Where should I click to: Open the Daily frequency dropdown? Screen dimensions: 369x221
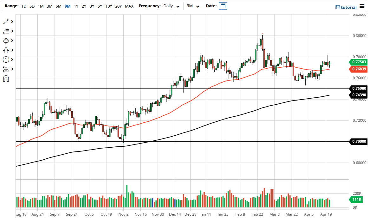(x=171, y=6)
